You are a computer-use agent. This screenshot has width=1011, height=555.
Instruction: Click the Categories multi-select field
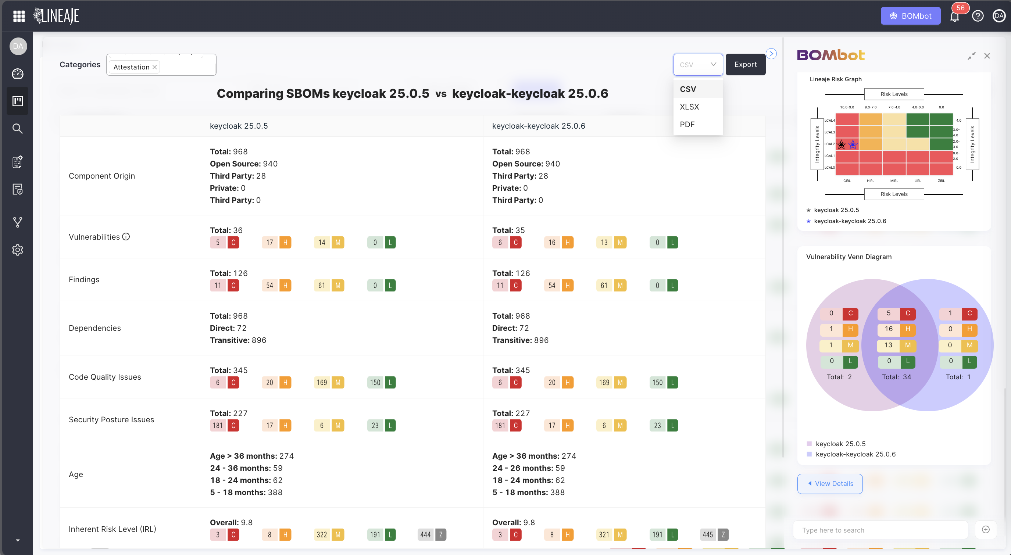(x=161, y=65)
